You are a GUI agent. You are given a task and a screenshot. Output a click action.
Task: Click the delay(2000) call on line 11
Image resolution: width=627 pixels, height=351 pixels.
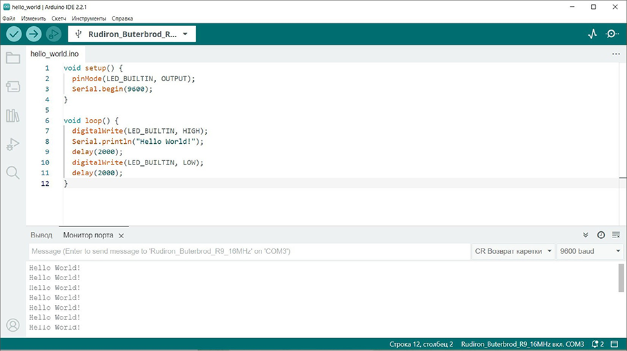tap(97, 173)
